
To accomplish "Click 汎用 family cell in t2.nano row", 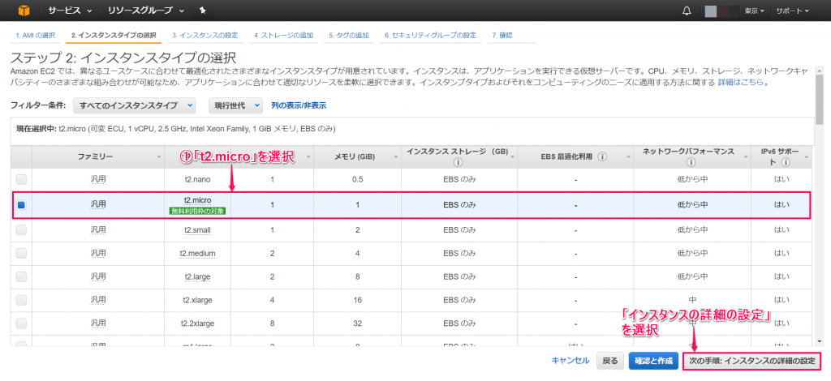I will (x=98, y=179).
